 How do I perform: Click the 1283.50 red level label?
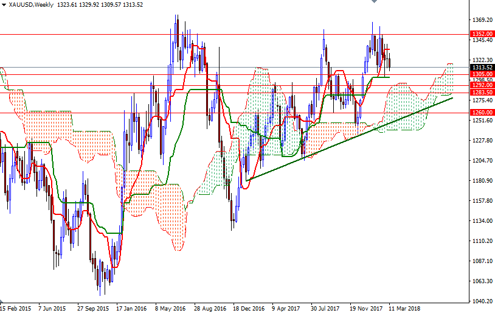click(x=482, y=93)
